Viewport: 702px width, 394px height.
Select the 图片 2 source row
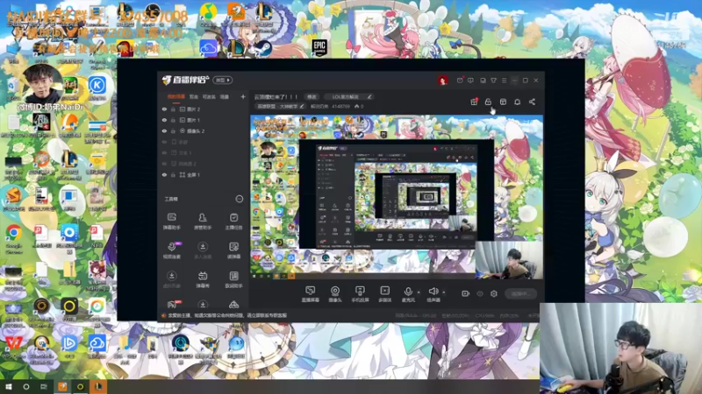(x=204, y=109)
